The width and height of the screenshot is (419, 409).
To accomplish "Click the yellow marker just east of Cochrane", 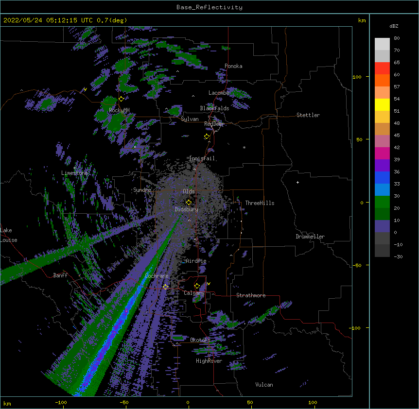I will click(165, 287).
